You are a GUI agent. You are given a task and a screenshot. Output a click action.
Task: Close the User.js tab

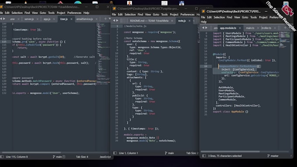pyautogui.click(x=71, y=19)
